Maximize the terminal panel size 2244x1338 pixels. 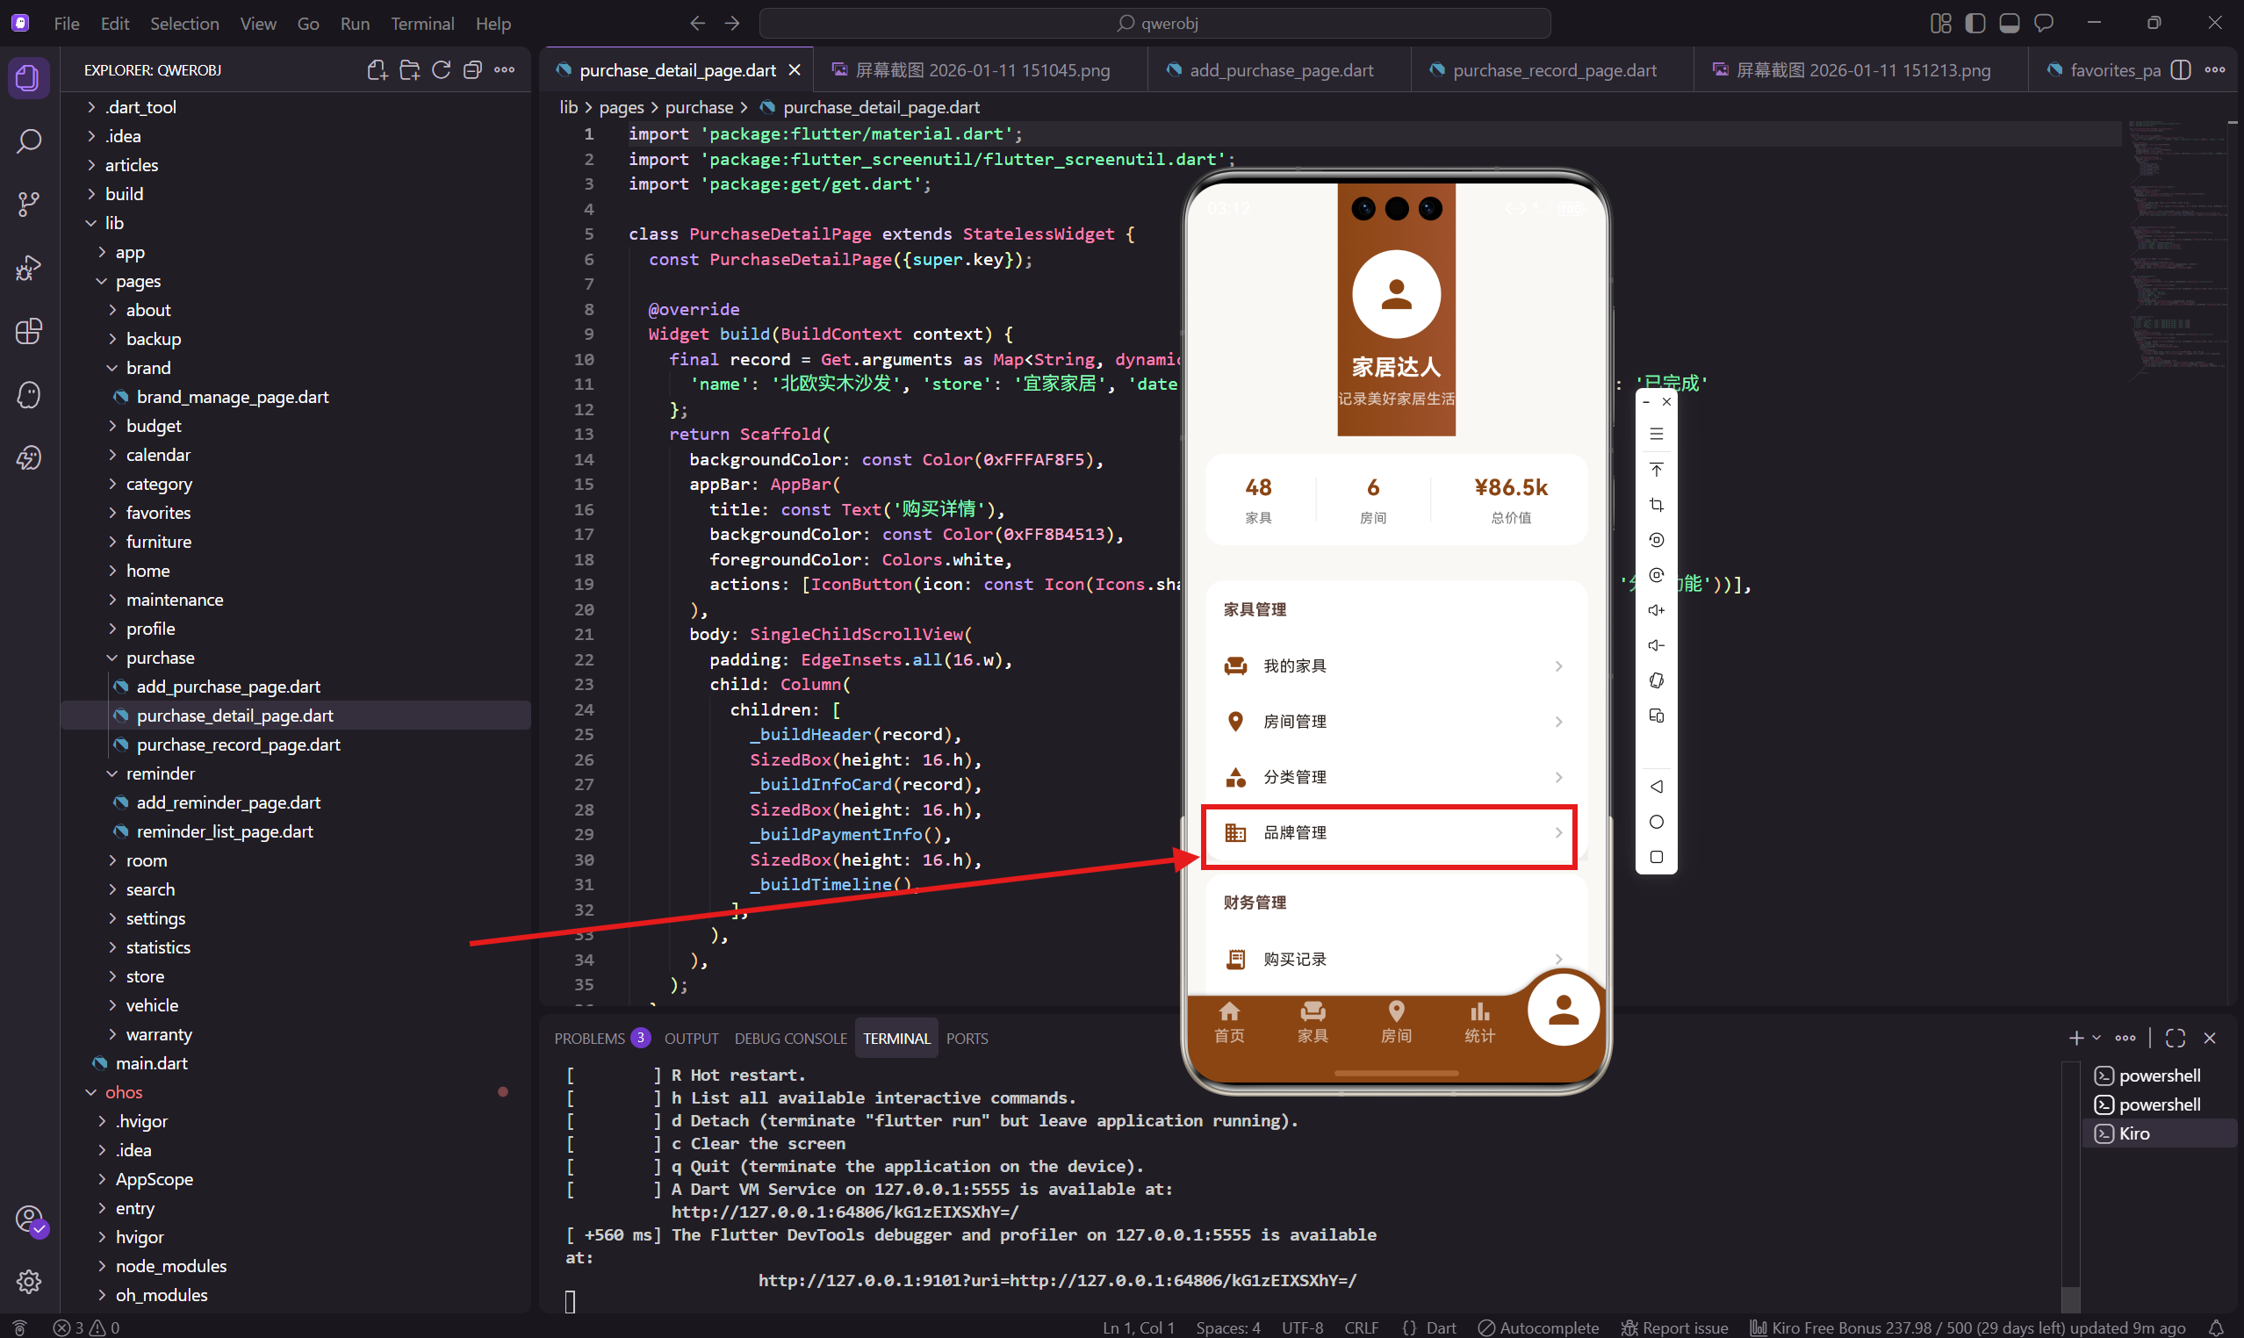[x=2175, y=1038]
